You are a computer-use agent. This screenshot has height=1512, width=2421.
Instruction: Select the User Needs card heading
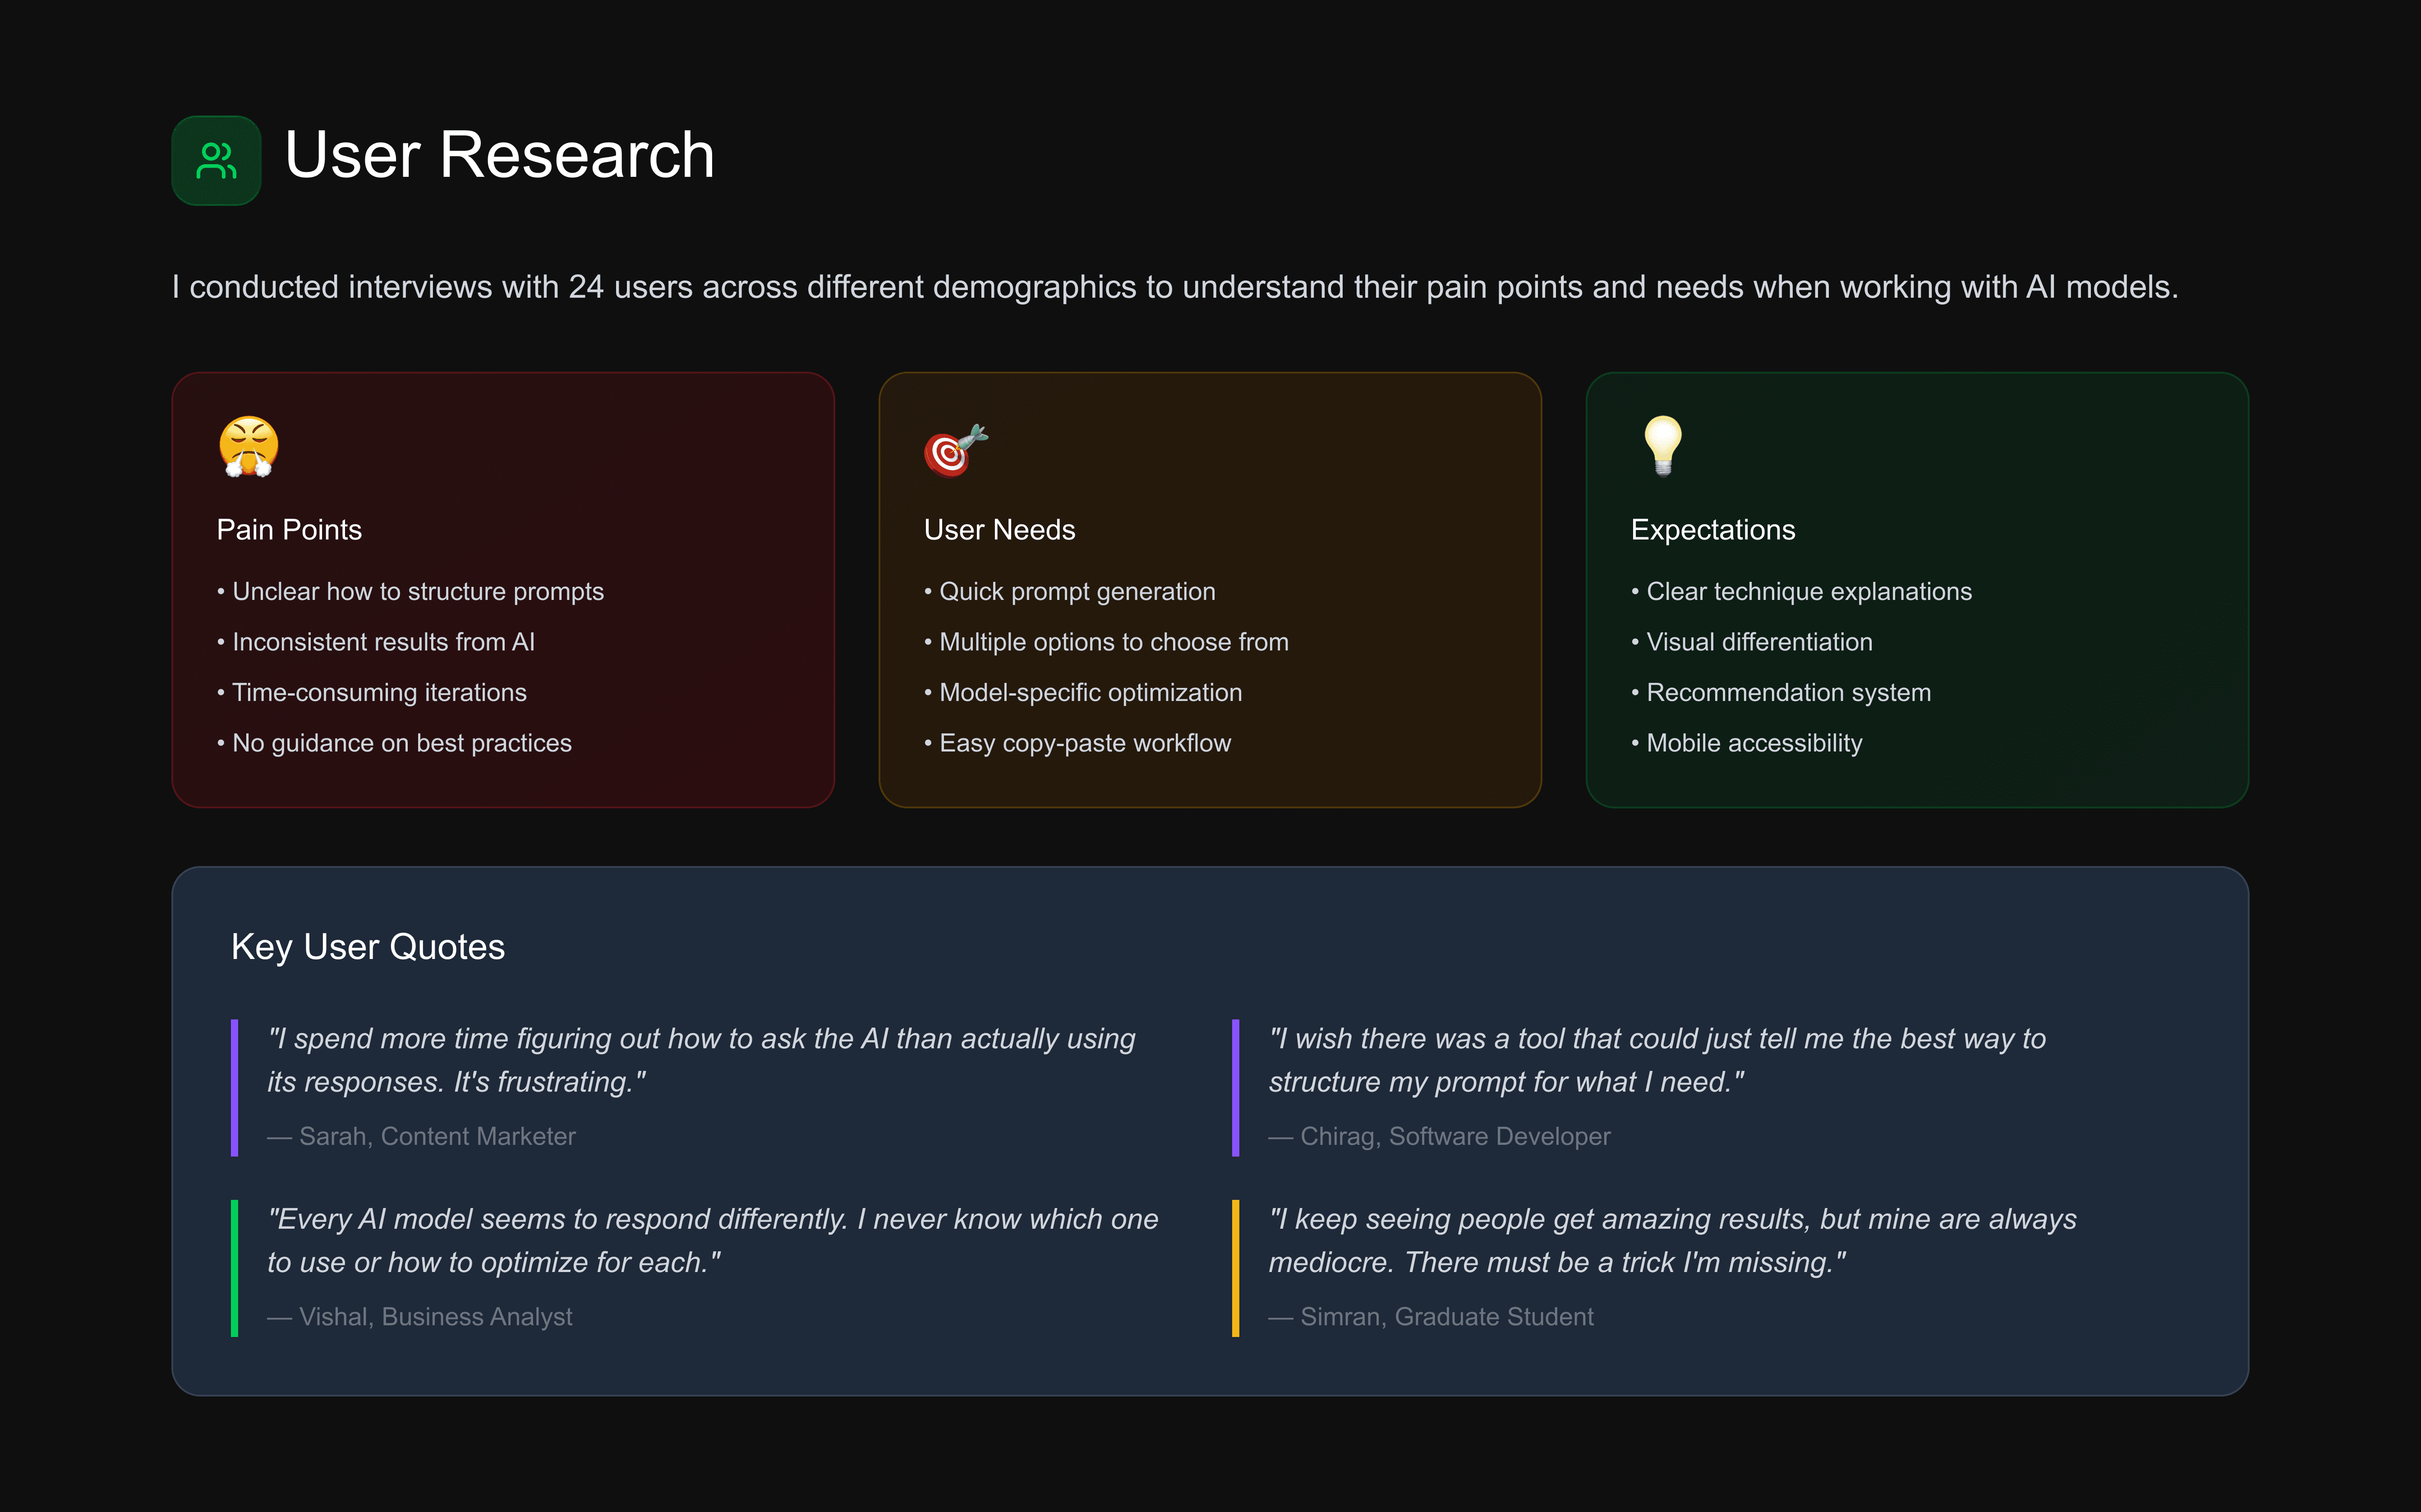(x=999, y=530)
